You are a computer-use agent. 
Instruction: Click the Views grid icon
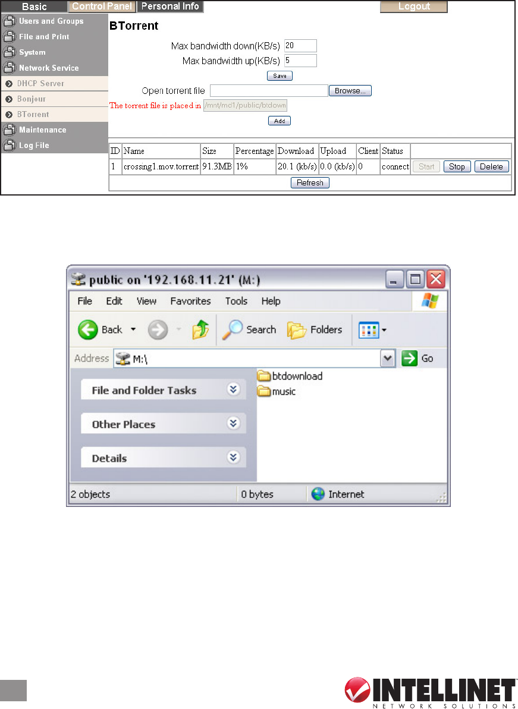(369, 330)
